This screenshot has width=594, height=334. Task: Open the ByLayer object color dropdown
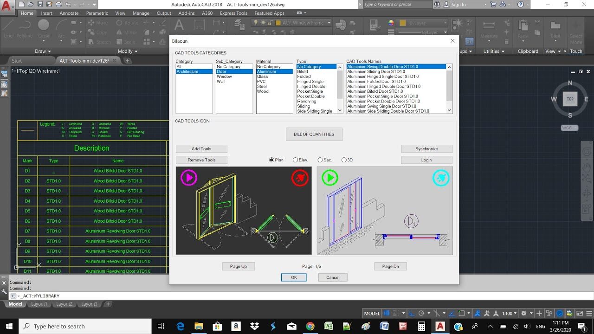[445, 23]
